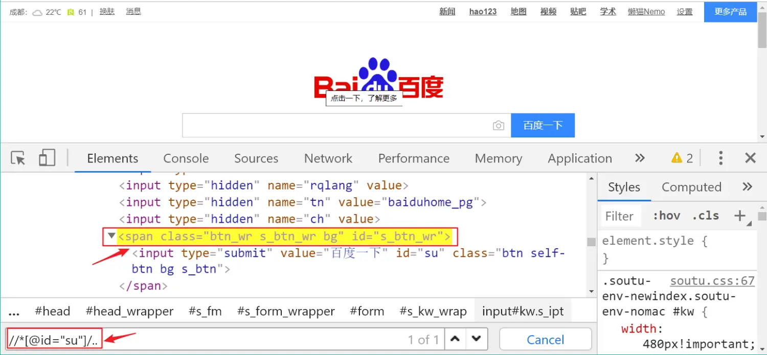Open the Memory tab
Screen dimensions: 767x355
point(499,158)
